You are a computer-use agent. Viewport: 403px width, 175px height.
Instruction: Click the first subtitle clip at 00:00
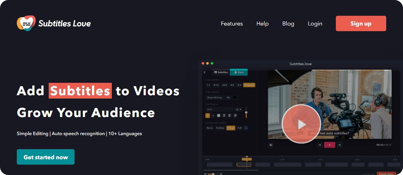coord(220,165)
